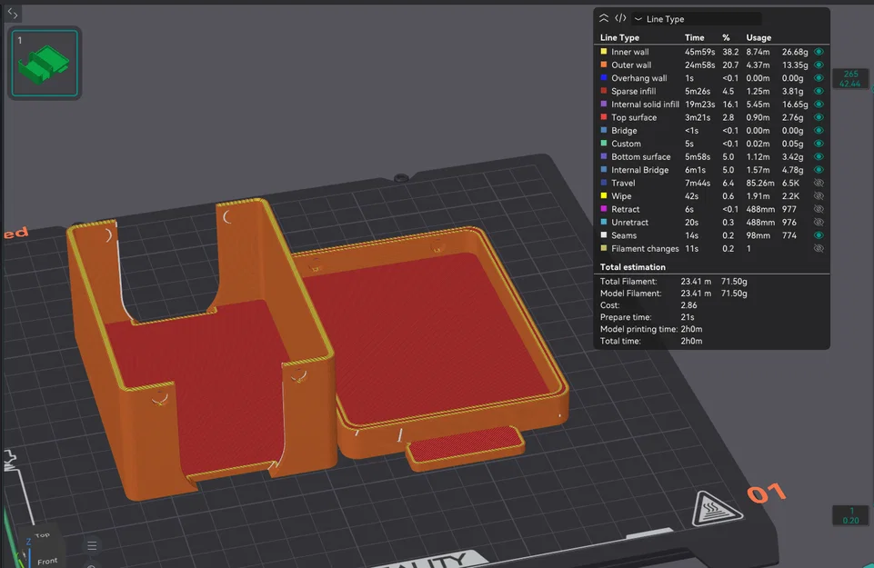874x568 pixels.
Task: Click the Sparse infill color swatch
Action: tap(604, 91)
